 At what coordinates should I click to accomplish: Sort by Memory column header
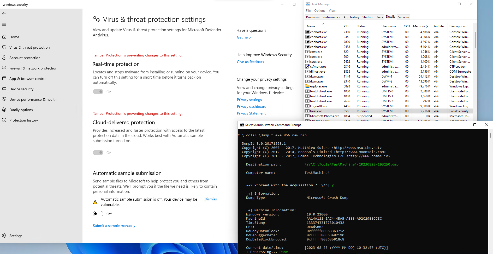(x=422, y=26)
